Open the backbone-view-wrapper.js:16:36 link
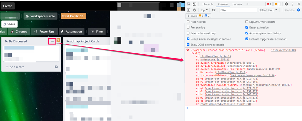The height and width of the screenshot is (121, 302). 253,75
